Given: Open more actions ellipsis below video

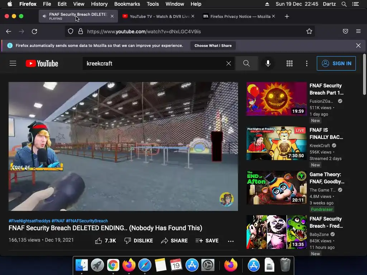Looking at the screenshot, I should pyautogui.click(x=231, y=241).
